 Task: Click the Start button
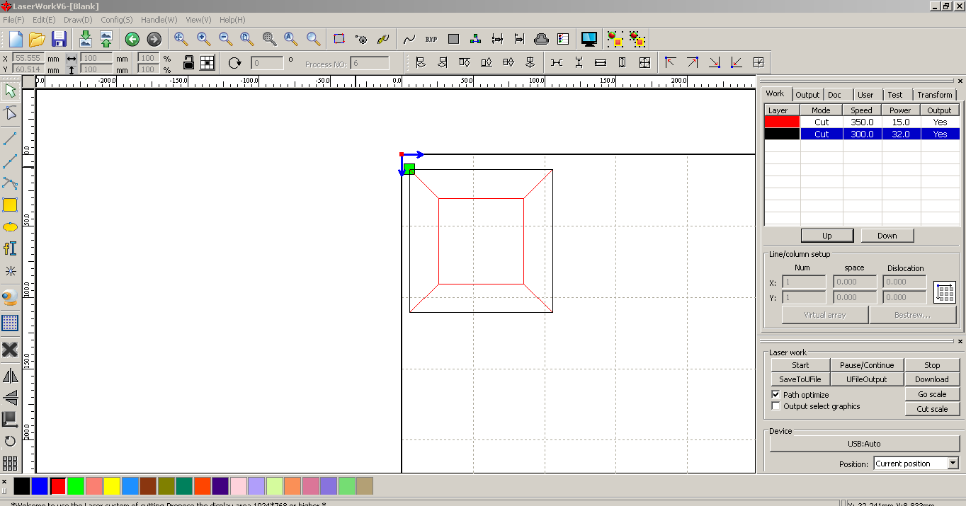click(x=800, y=365)
